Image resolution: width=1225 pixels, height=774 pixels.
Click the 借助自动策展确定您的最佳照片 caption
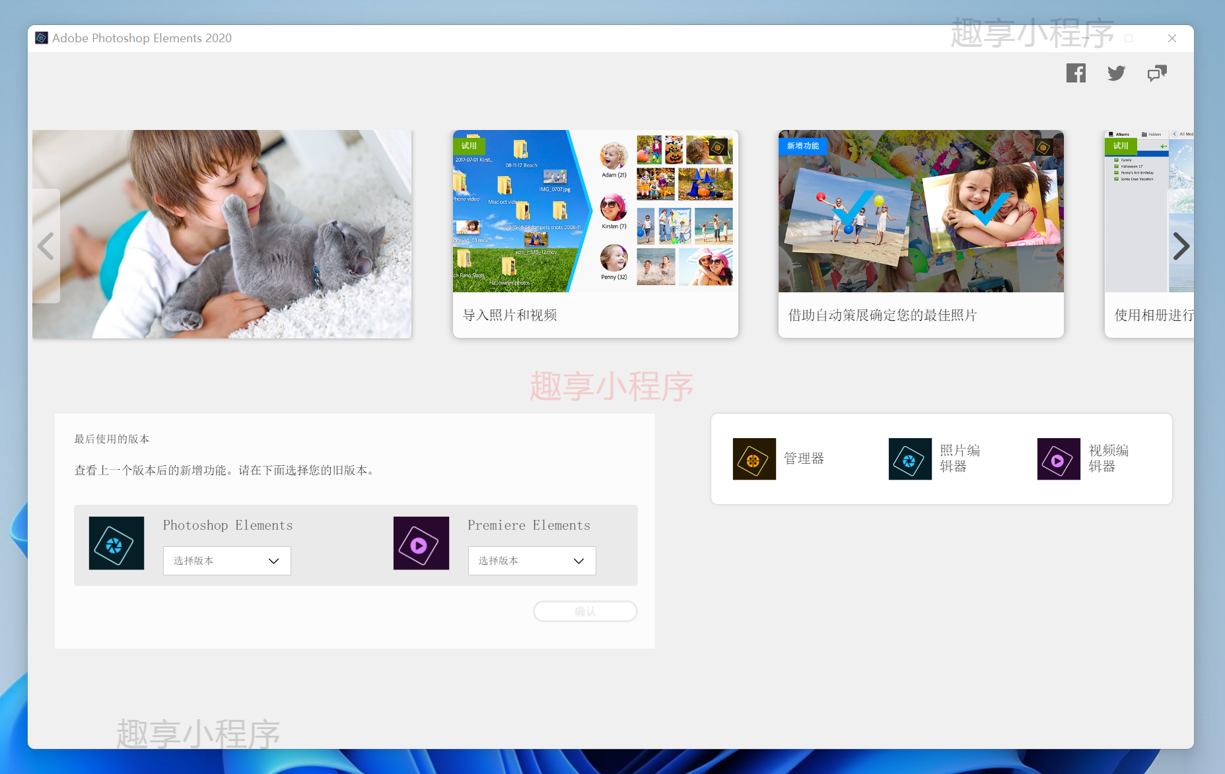point(882,315)
